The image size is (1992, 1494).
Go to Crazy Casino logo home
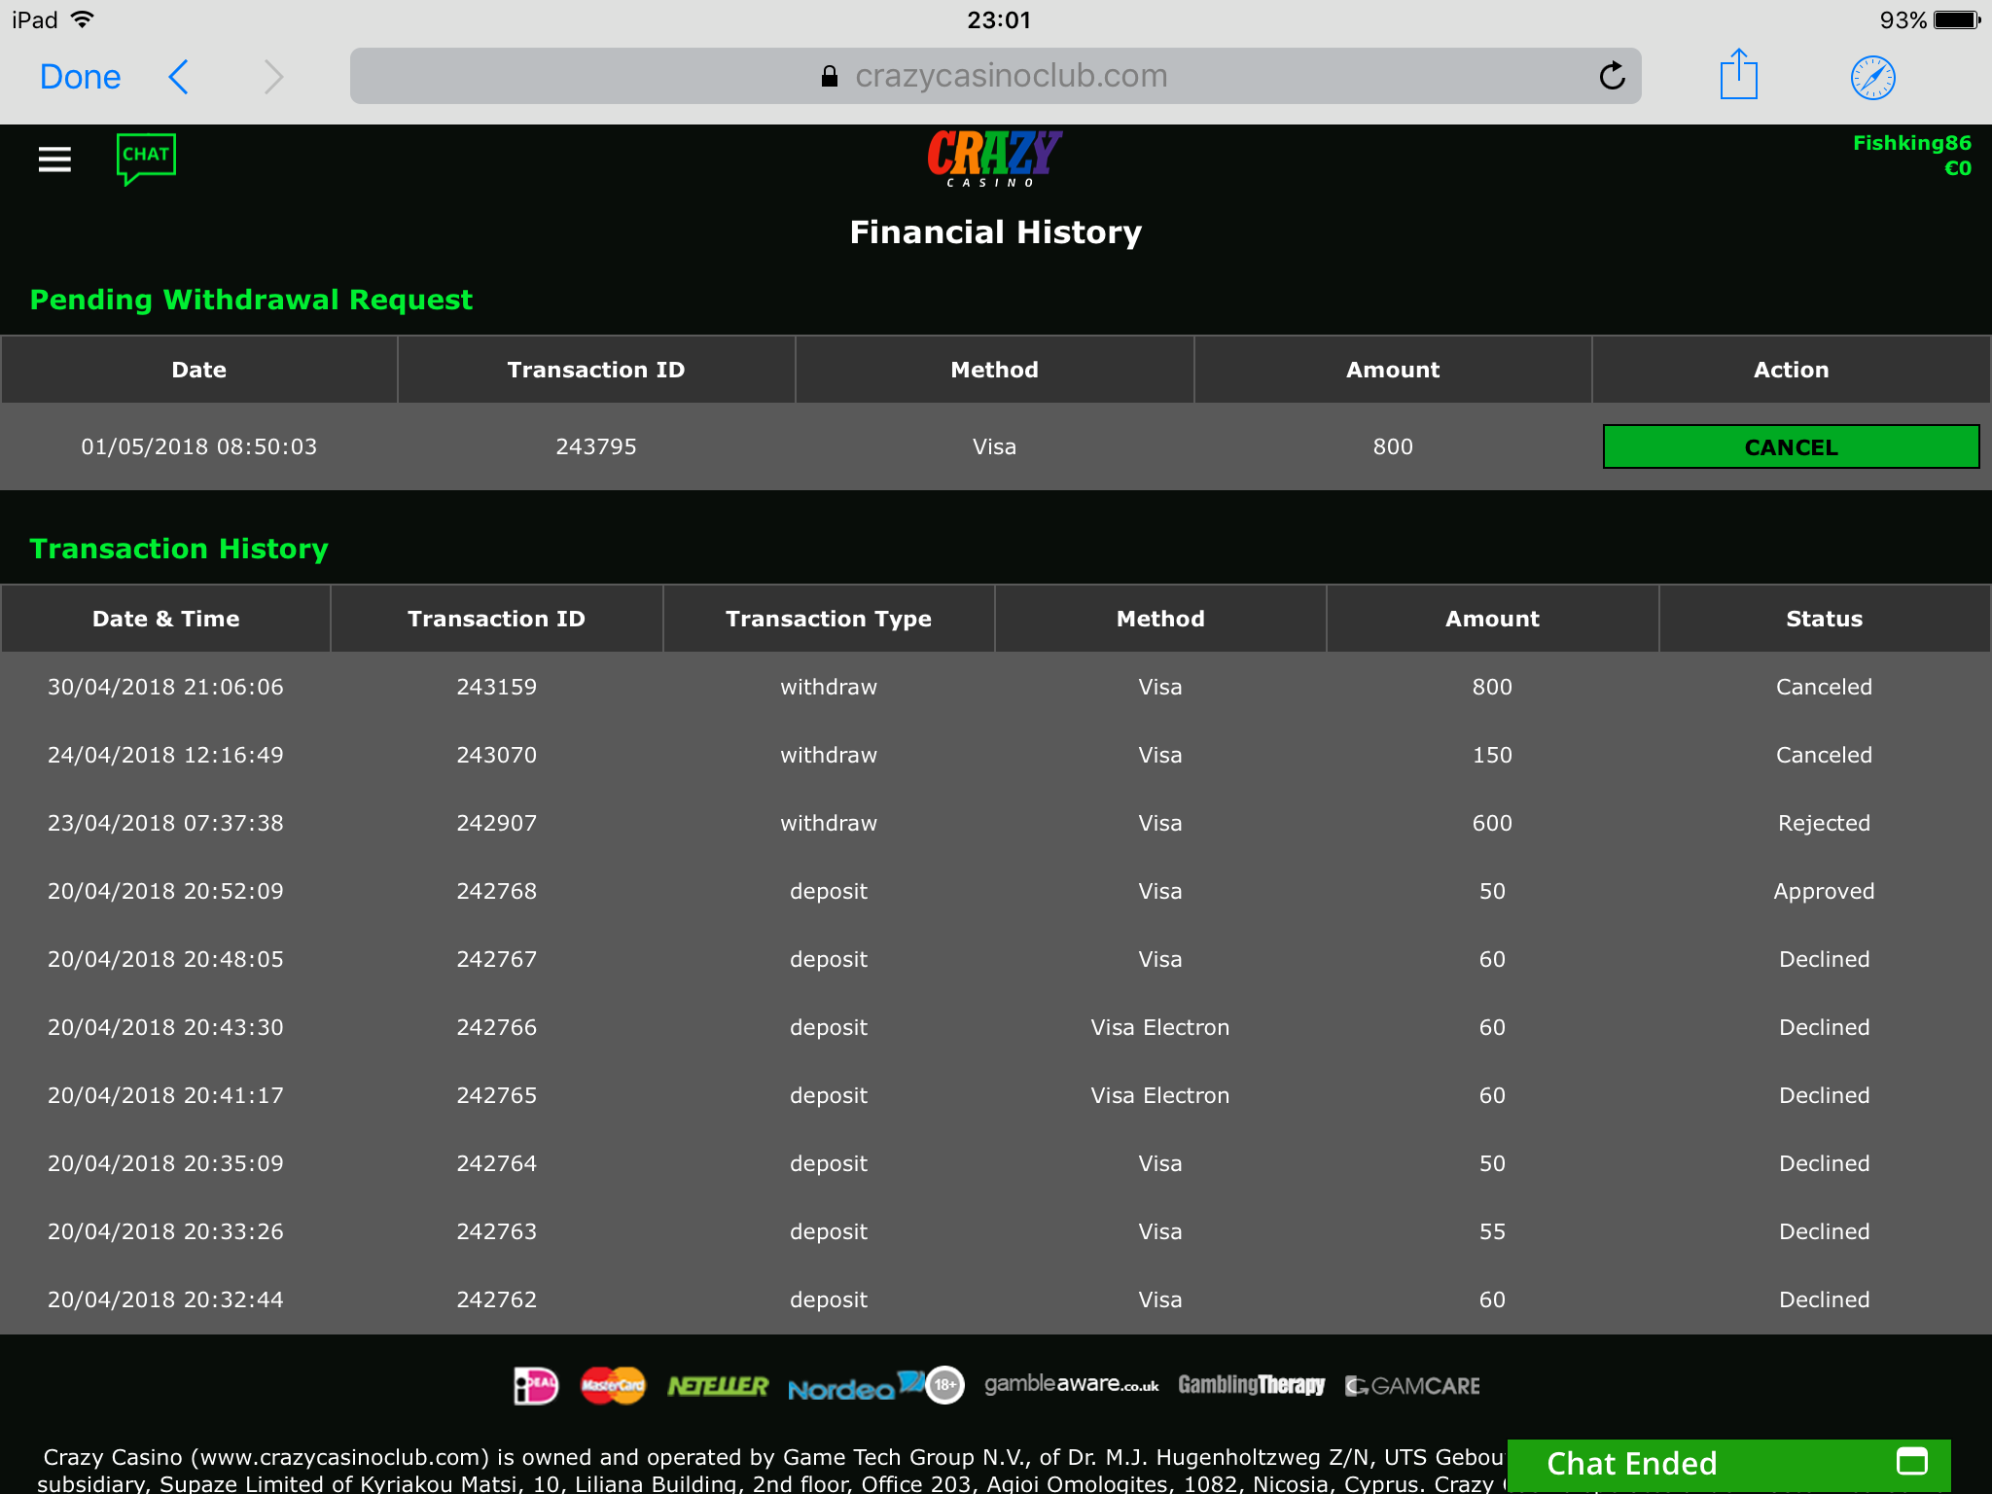tap(994, 158)
